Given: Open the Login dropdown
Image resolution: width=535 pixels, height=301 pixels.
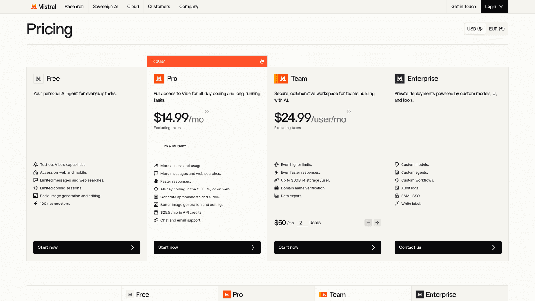Looking at the screenshot, I should tap(494, 7).
